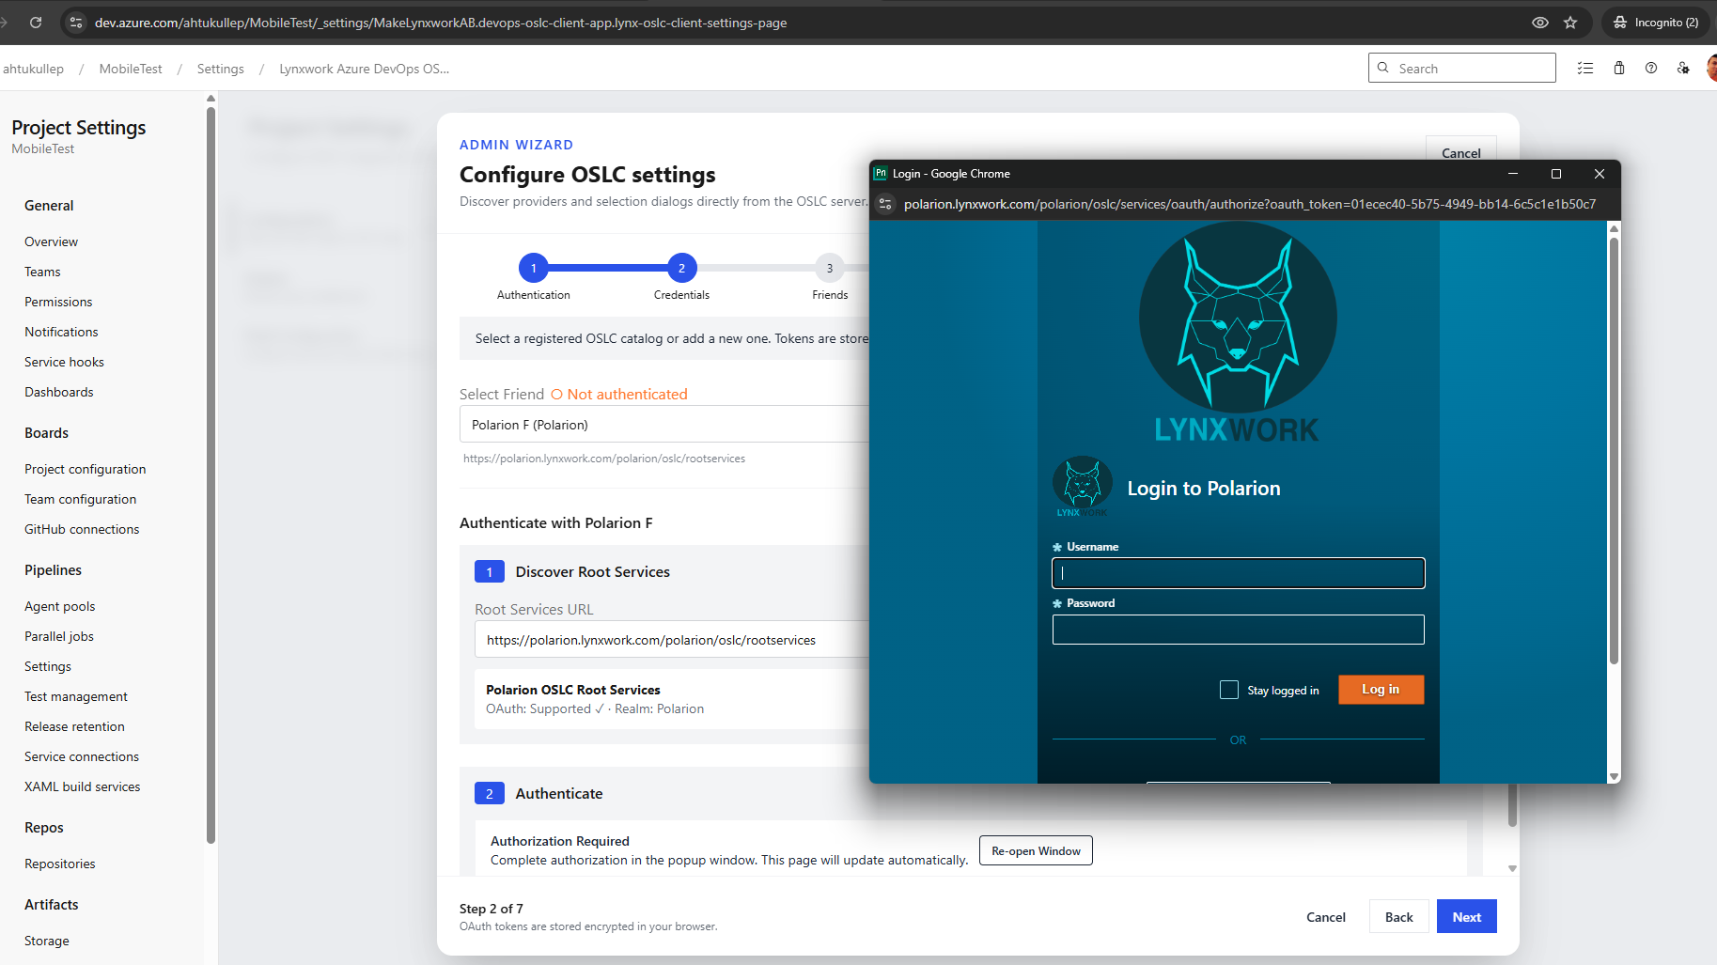Click the blue Next button
1717x965 pixels.
click(x=1466, y=917)
